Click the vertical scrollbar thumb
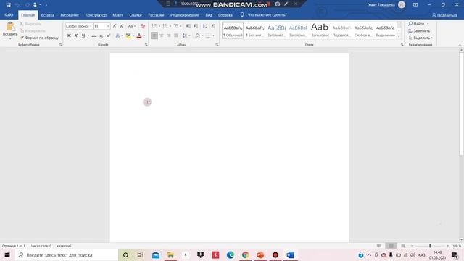This screenshot has width=464, height=261. coord(461,104)
